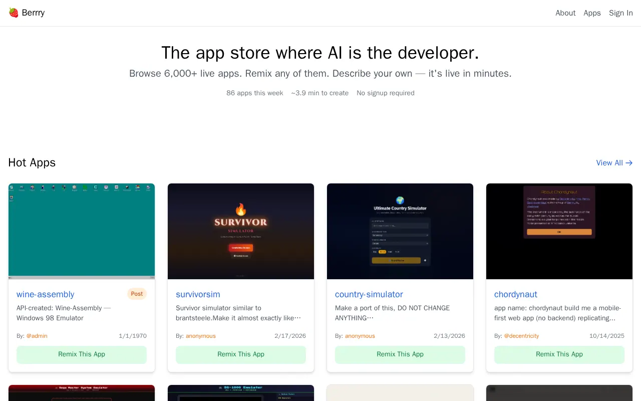Go to Sign In
The height and width of the screenshot is (401, 641).
click(621, 13)
